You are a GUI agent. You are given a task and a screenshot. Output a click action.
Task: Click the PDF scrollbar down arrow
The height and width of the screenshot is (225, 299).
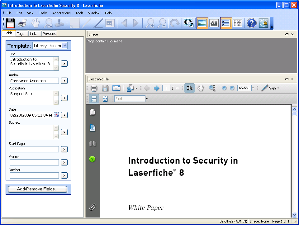pyautogui.click(x=294, y=215)
